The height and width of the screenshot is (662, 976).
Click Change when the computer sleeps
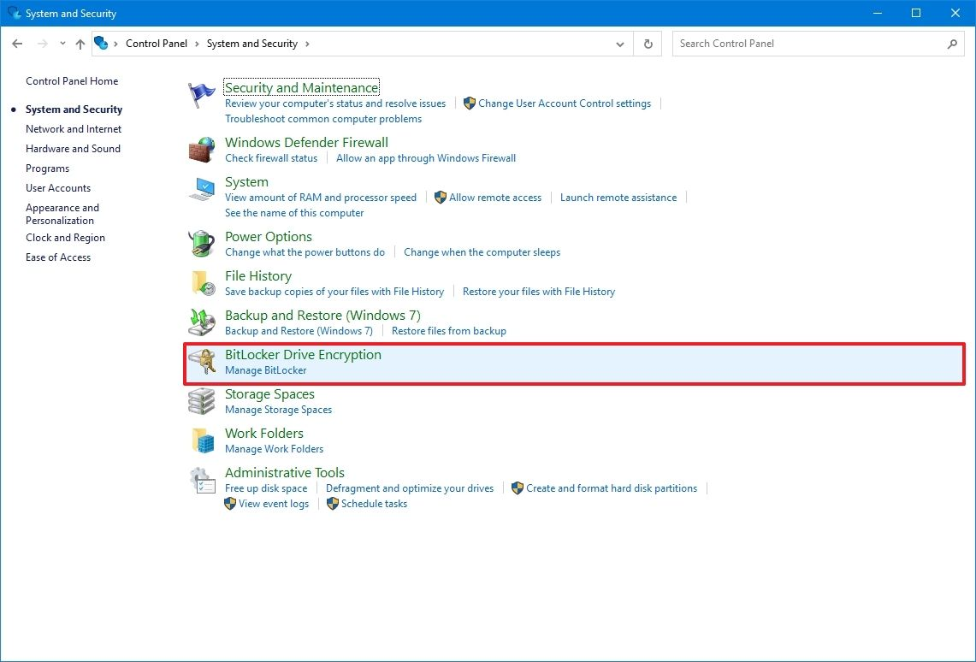pyautogui.click(x=482, y=252)
